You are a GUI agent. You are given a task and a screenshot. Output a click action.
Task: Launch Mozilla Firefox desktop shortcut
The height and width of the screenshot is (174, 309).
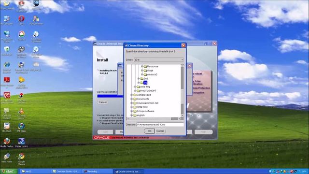pos(7,143)
